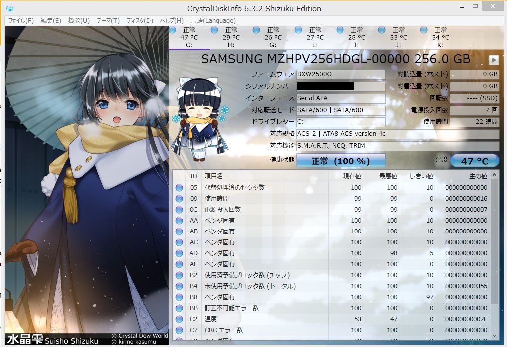The width and height of the screenshot is (507, 347).
Task: Click status orb for ID AE row
Action: pyautogui.click(x=179, y=264)
